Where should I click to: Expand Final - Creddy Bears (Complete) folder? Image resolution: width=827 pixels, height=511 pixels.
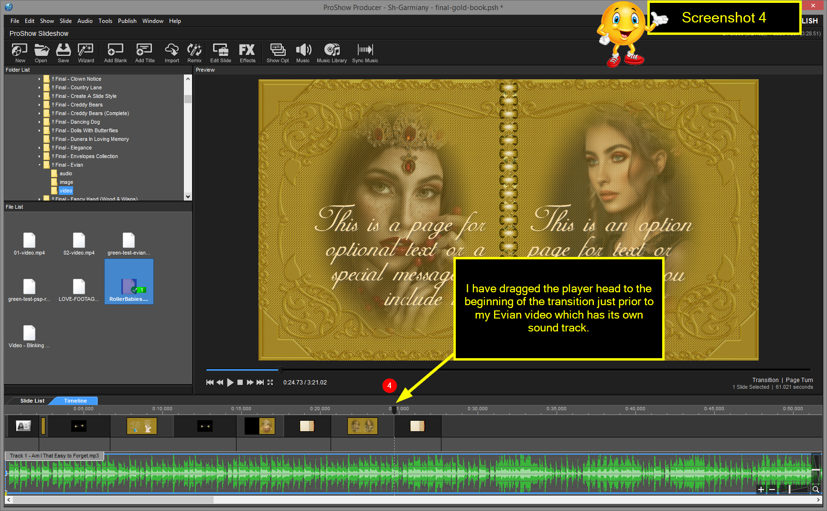click(x=40, y=114)
